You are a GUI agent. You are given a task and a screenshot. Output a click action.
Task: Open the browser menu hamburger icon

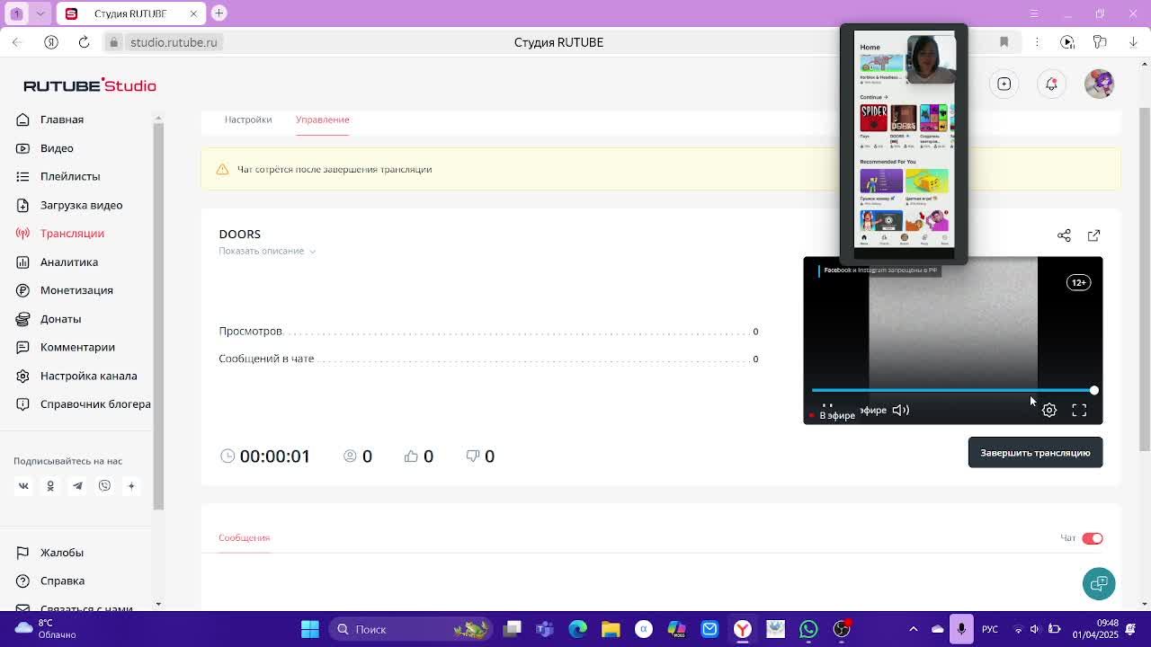click(x=1034, y=13)
